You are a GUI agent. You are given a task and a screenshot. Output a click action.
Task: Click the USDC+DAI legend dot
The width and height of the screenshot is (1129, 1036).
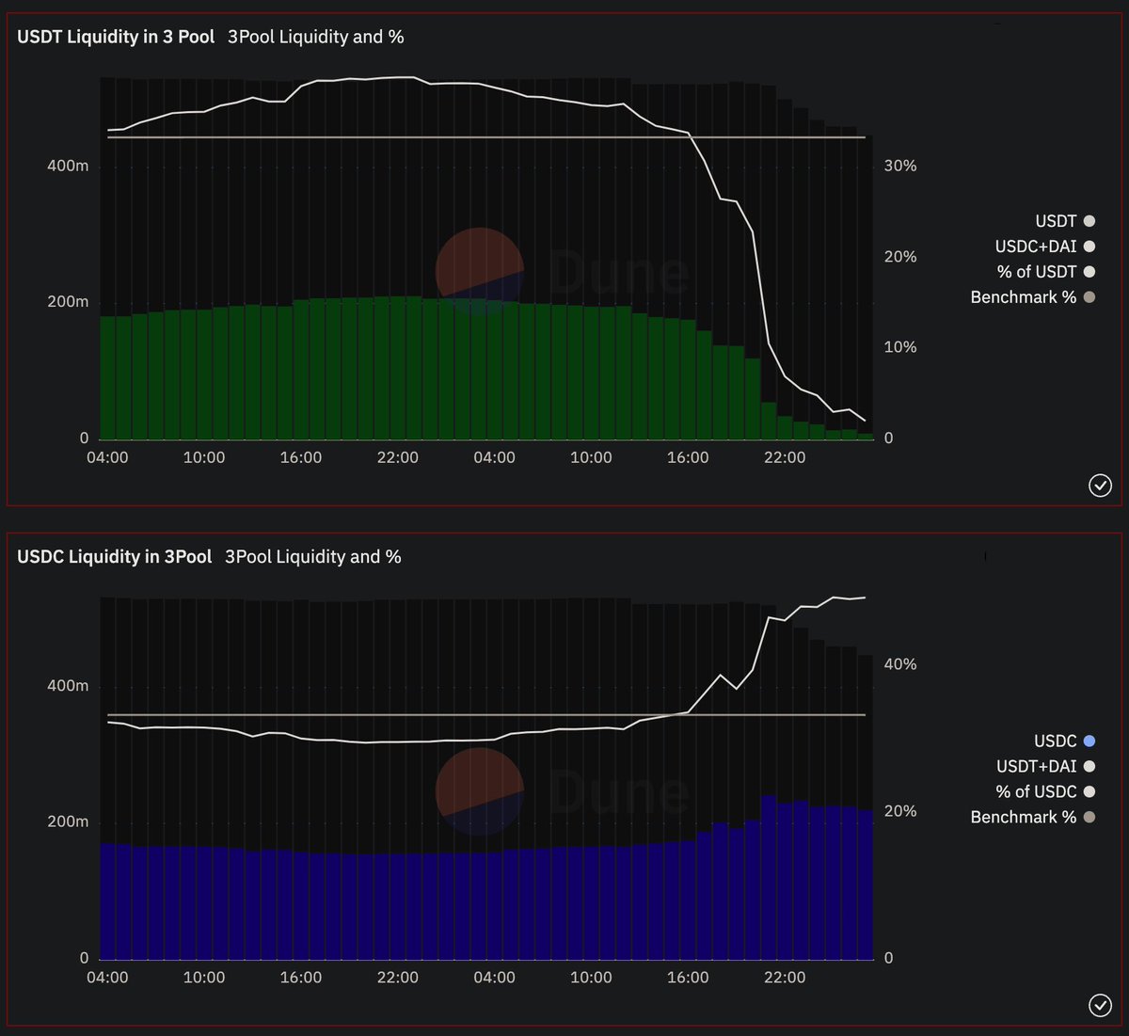tap(1089, 247)
